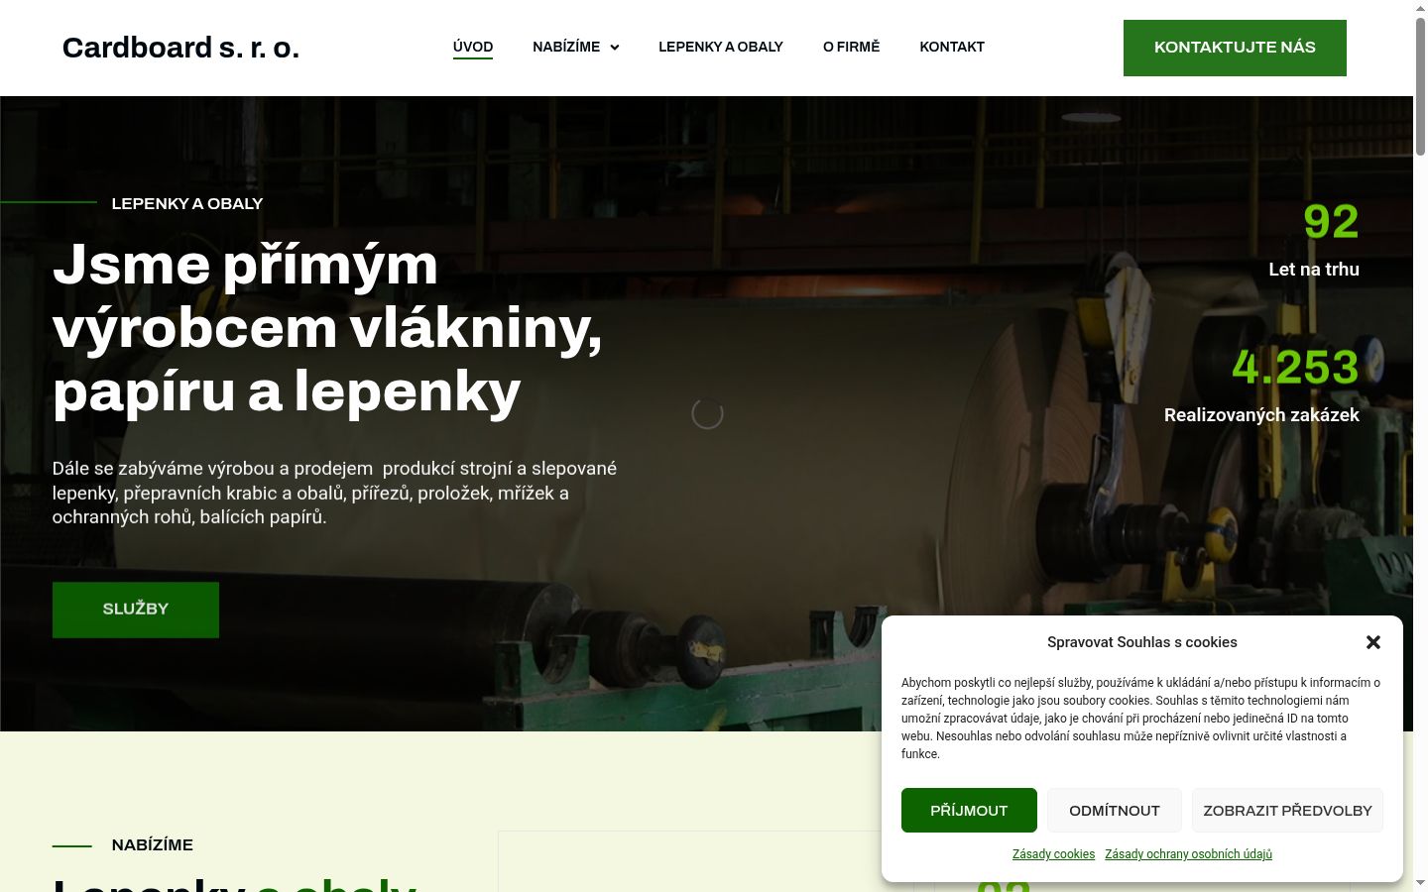Viewport: 1428px width, 892px height.
Task: Click the scrollbar up arrow
Action: click(x=1420, y=8)
